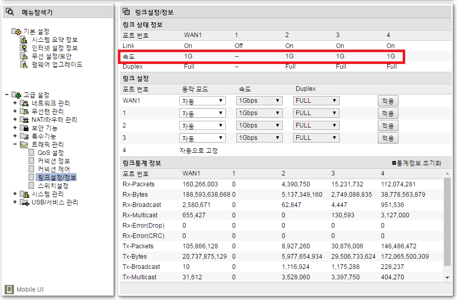Select 스위치설정 in the tree
The height and width of the screenshot is (302, 459).
click(53, 186)
